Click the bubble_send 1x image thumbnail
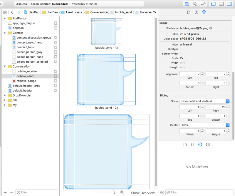Viewport: 235px width, 196px height. pos(106,32)
